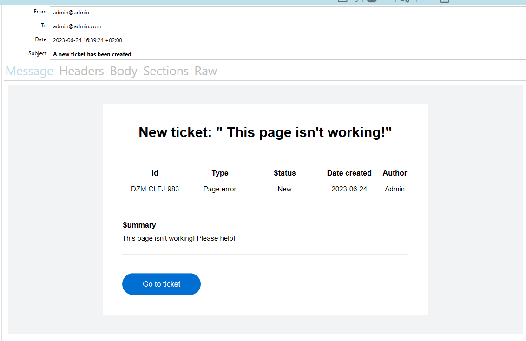Screen dimensions: 526x341
Task: Select the Body tab
Action: [124, 71]
